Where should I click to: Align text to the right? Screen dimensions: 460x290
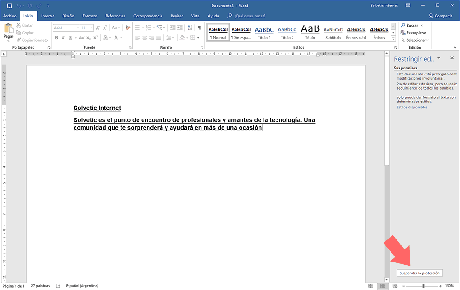(x=152, y=38)
